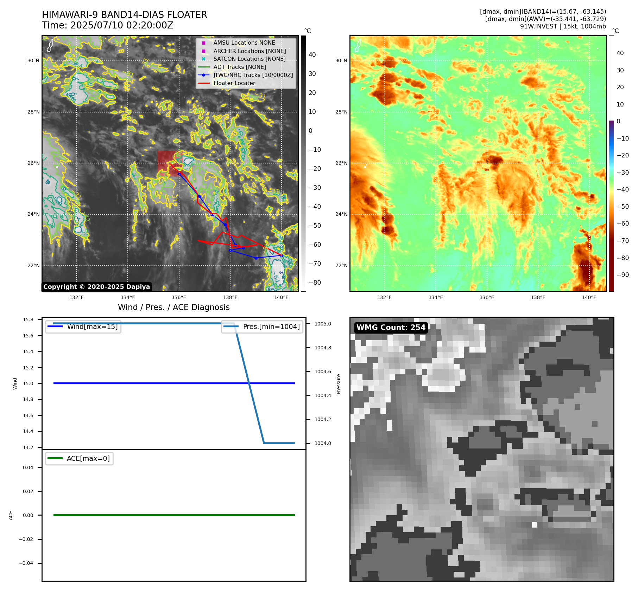Click SATCON Locations [NONE] legend entry
Image resolution: width=638 pixels, height=594 pixels.
(x=249, y=59)
